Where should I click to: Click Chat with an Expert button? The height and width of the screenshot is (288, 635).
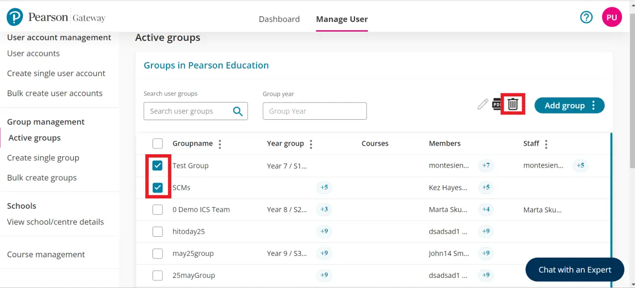tap(575, 270)
